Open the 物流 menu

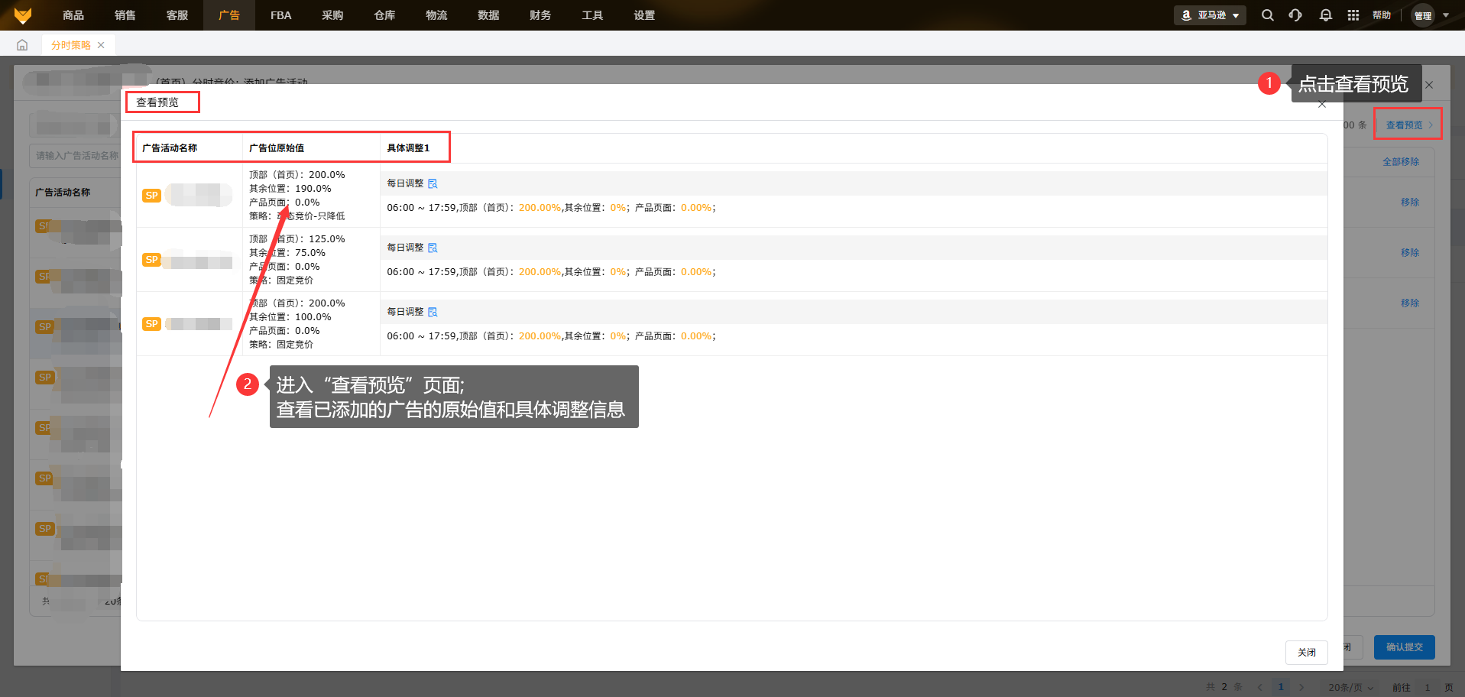436,15
